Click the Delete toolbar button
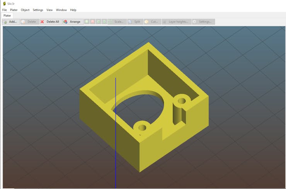 click(29, 22)
